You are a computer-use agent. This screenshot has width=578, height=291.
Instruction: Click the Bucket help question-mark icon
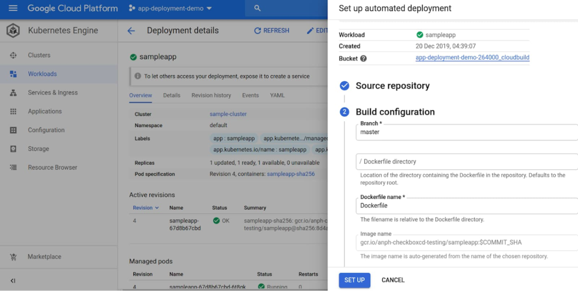[364, 59]
